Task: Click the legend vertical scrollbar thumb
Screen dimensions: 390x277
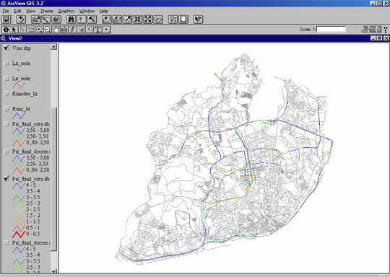Action: tap(53, 179)
